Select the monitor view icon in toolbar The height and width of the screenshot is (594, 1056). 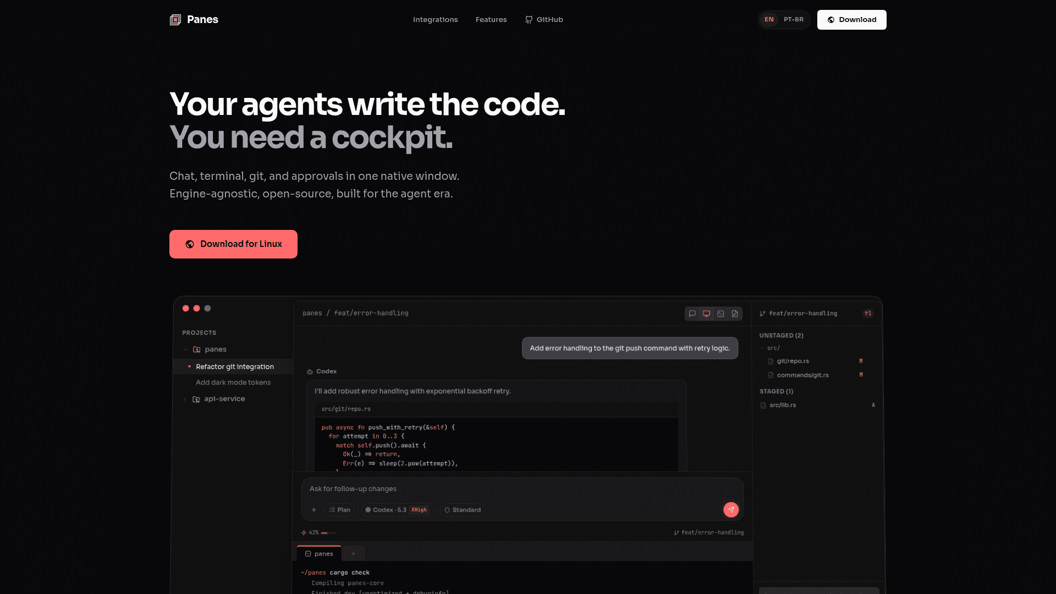[x=707, y=313]
